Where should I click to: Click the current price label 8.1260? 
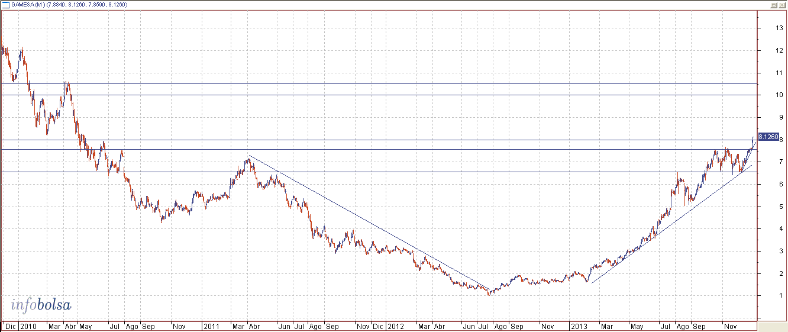tap(768, 137)
